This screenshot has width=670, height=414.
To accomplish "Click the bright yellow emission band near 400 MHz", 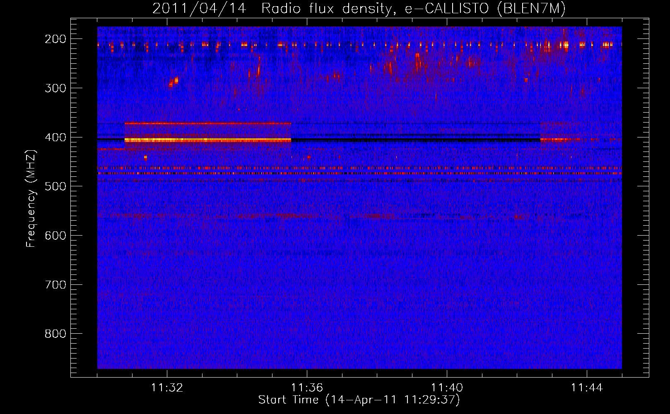I will 208,140.
